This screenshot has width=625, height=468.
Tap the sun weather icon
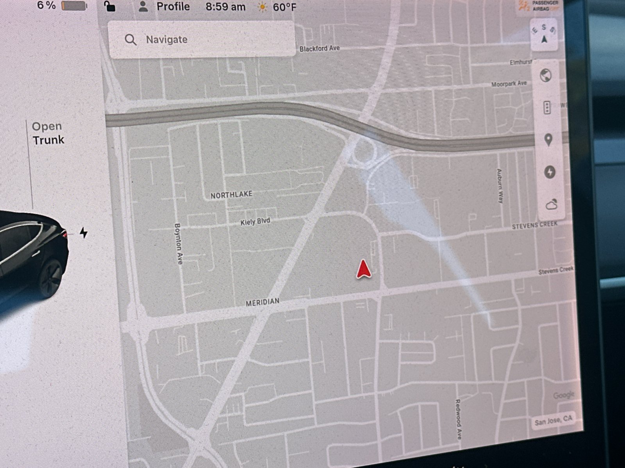pyautogui.click(x=263, y=7)
